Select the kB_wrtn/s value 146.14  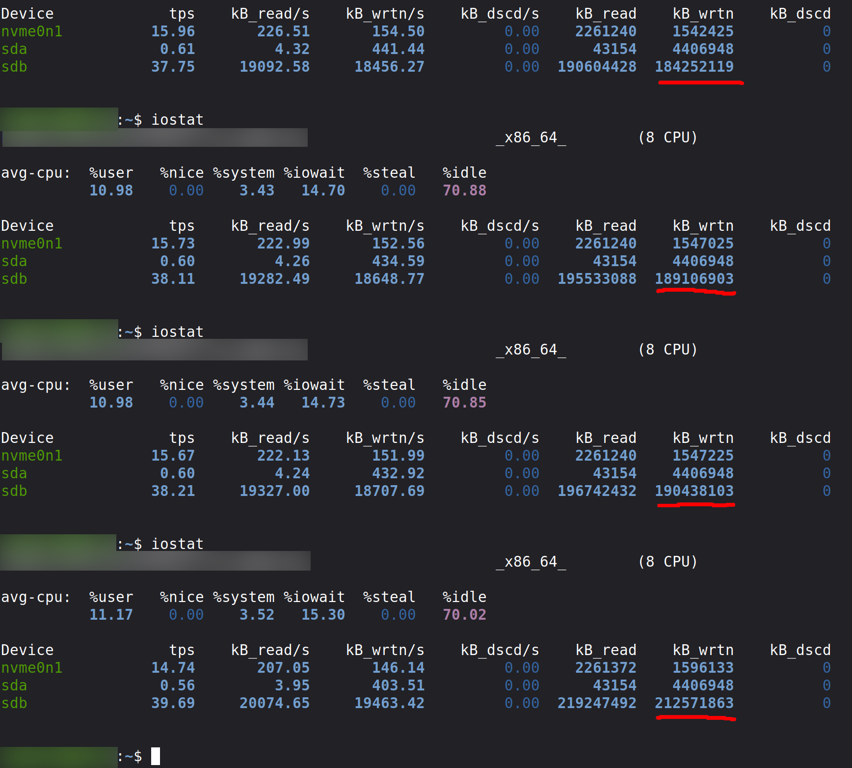coord(398,668)
